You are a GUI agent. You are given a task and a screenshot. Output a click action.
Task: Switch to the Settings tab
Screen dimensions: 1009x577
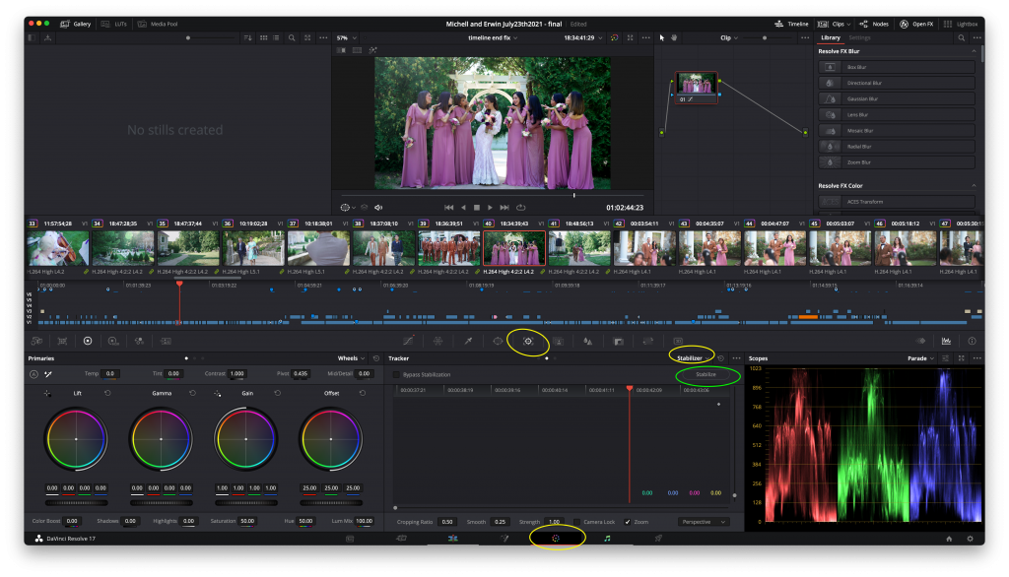point(859,37)
